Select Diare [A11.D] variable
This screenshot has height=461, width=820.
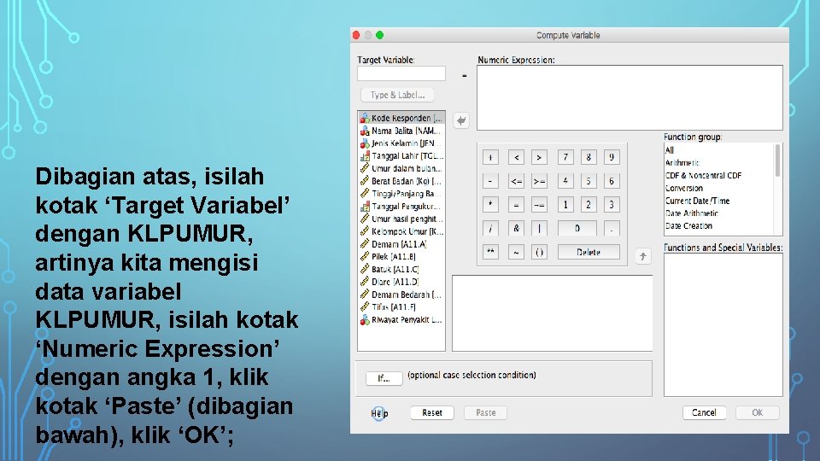[401, 282]
